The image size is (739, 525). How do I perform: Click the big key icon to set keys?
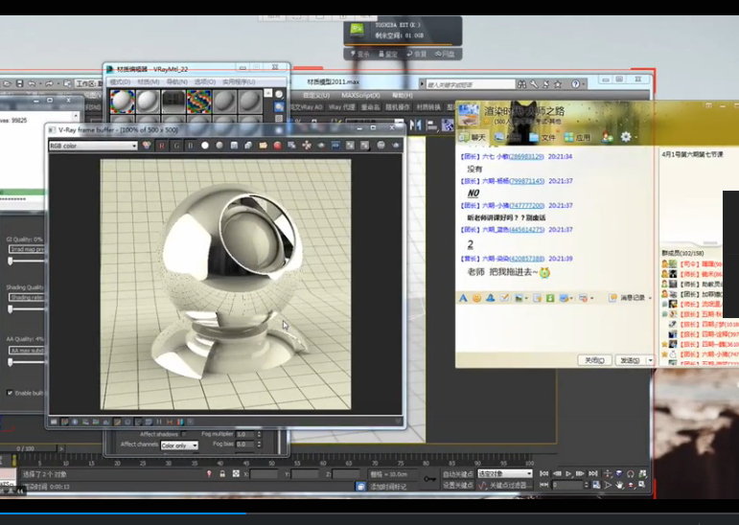coord(429,479)
